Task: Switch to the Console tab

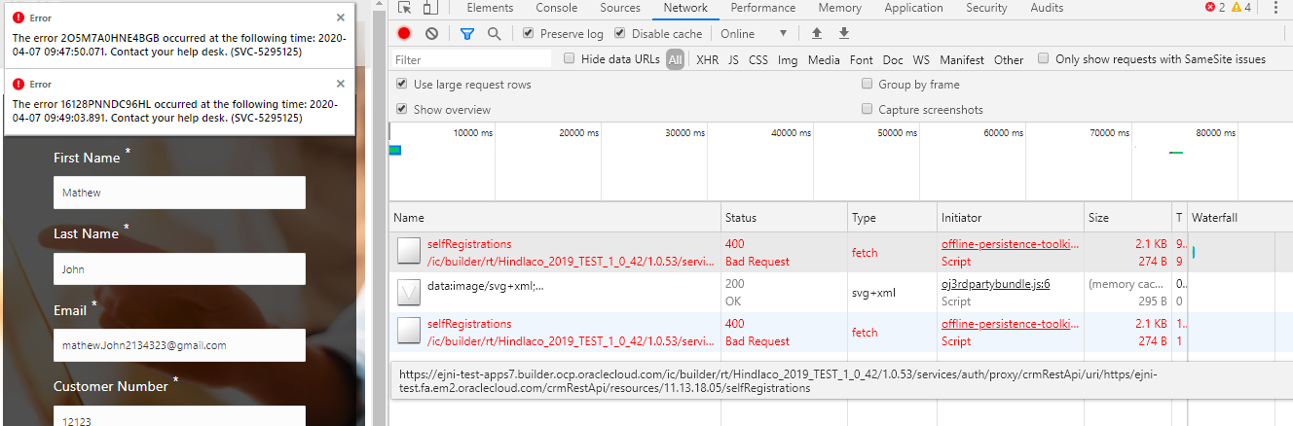Action: [556, 8]
